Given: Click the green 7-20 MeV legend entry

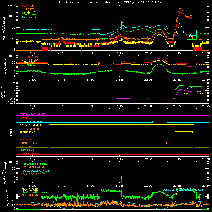Looking at the screenshot, I should pyautogui.click(x=28, y=65).
